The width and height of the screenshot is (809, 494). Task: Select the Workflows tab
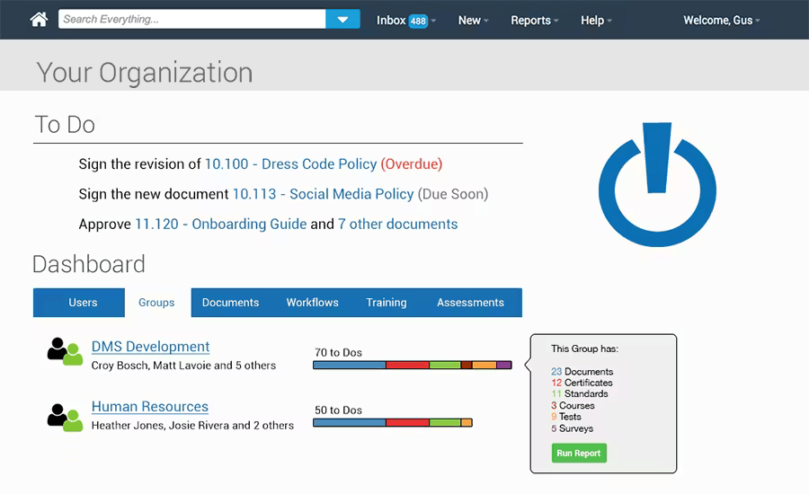pyautogui.click(x=312, y=303)
